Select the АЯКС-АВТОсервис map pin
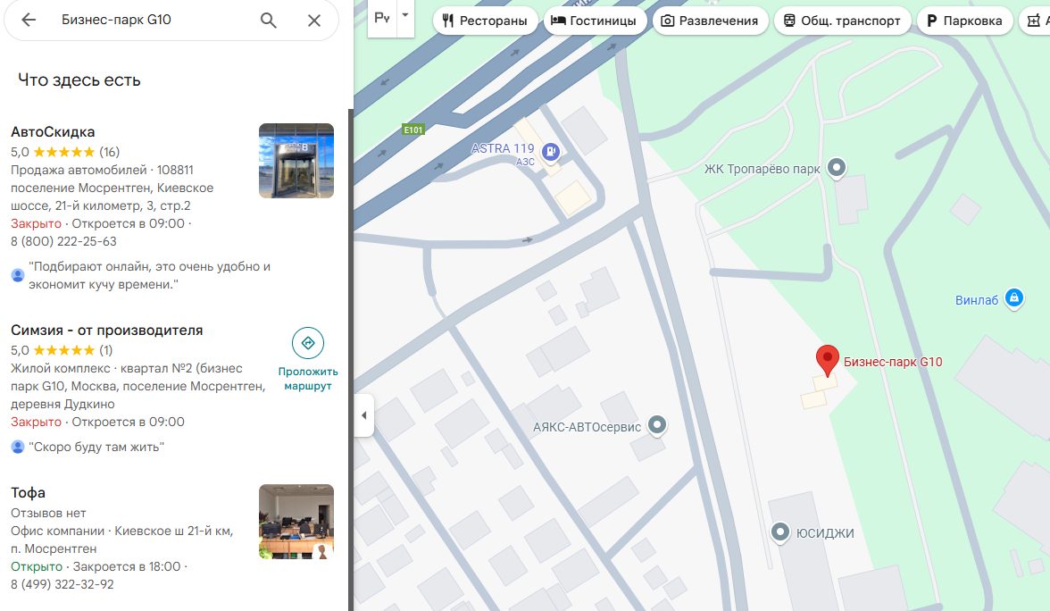 pyautogui.click(x=657, y=424)
